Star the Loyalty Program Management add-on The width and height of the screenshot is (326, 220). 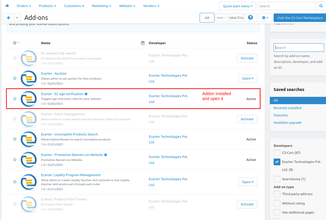(15, 182)
